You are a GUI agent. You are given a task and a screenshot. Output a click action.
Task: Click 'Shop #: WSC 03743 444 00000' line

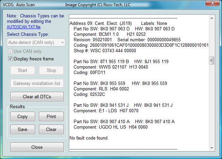pyautogui.click(x=105, y=50)
